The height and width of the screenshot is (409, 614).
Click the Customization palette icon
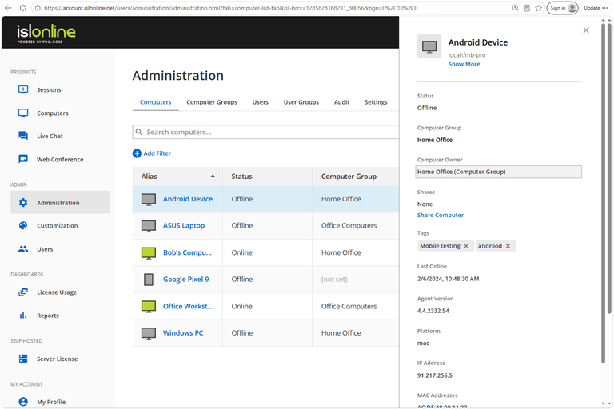tap(23, 225)
